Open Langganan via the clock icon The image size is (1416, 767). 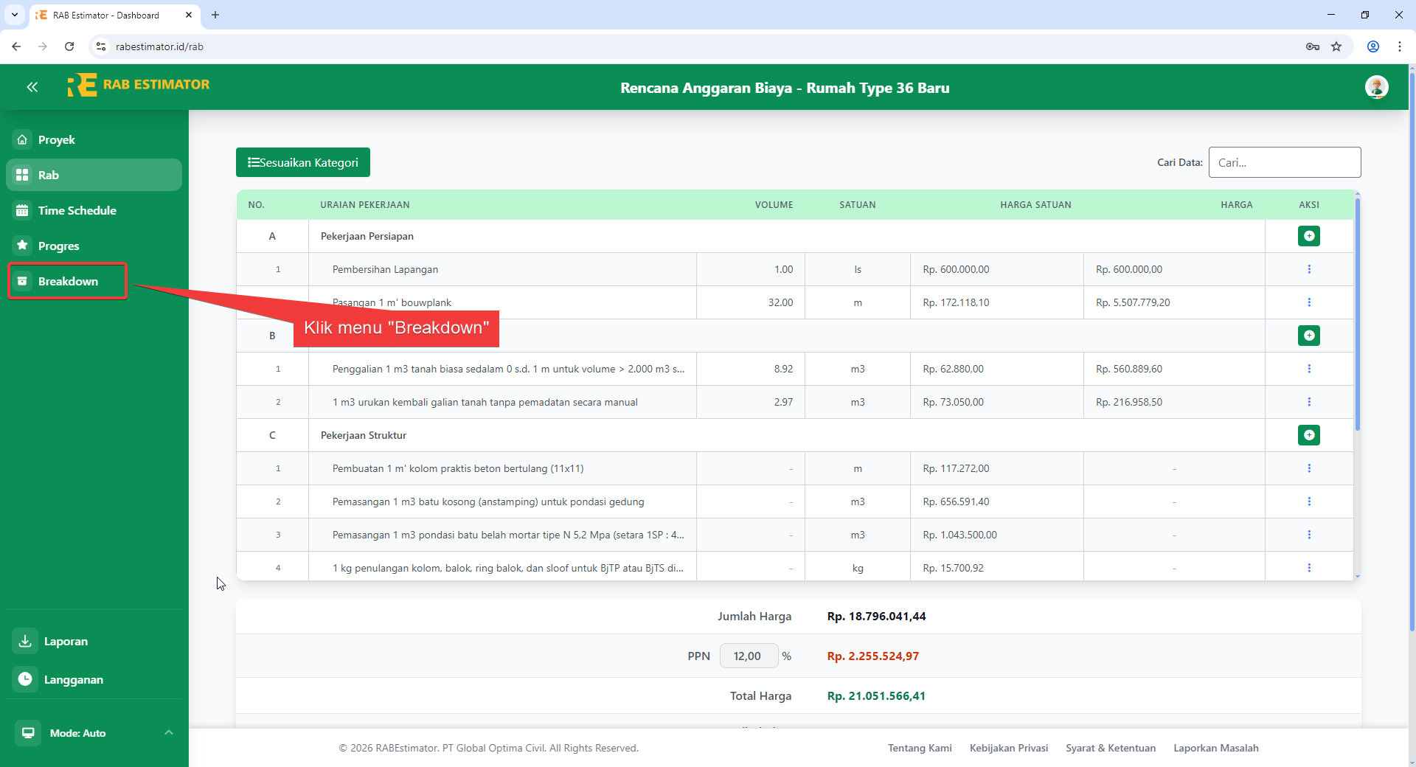point(24,679)
